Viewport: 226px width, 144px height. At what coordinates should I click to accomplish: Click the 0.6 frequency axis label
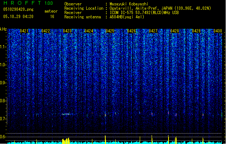coord(3,137)
